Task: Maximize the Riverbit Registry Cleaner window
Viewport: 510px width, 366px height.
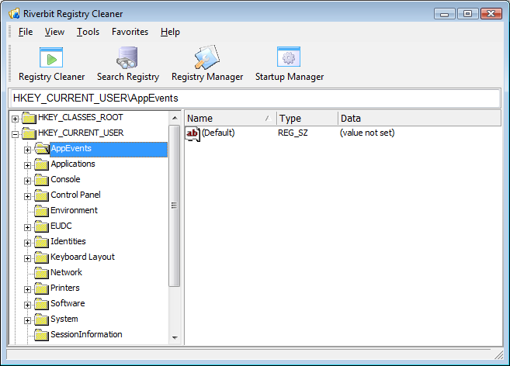Action: pos(468,14)
